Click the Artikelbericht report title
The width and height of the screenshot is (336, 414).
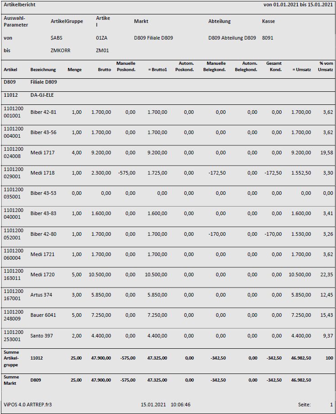point(19,4)
